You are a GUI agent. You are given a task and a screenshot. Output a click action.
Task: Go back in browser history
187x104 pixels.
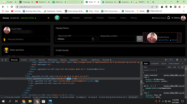click(x=3, y=7)
